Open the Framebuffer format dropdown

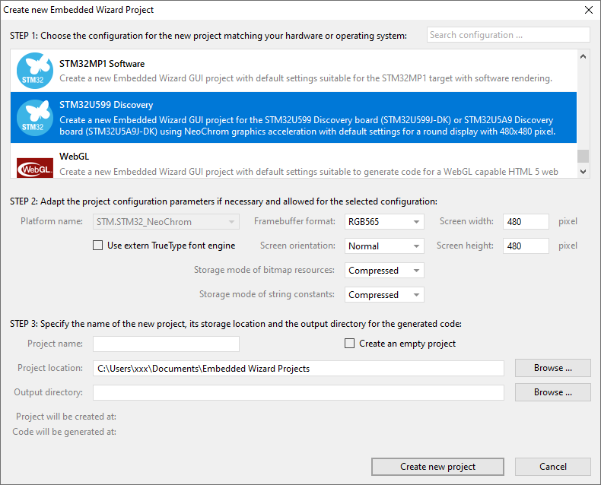(x=384, y=222)
